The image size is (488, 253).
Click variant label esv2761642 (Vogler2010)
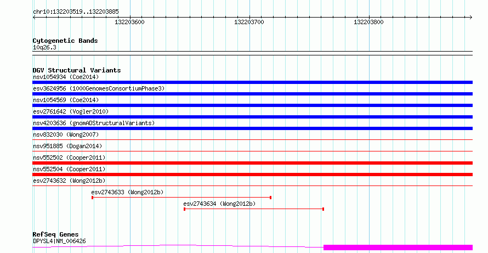click(x=71, y=111)
